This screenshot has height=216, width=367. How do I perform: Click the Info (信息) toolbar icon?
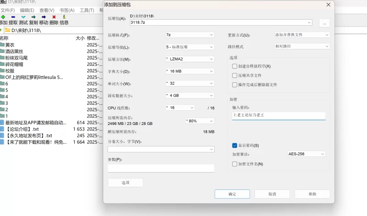pyautogui.click(x=64, y=17)
